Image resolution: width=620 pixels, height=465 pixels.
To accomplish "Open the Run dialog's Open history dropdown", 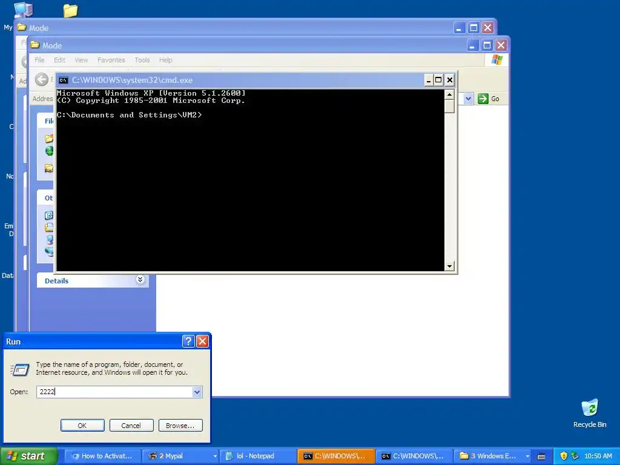I will click(197, 392).
